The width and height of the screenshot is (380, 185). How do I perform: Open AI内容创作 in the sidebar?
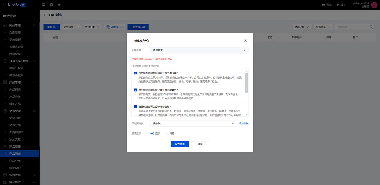point(16,132)
